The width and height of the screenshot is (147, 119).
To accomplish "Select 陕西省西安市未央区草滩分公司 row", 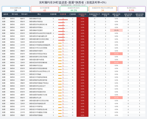I will pos(73,71).
